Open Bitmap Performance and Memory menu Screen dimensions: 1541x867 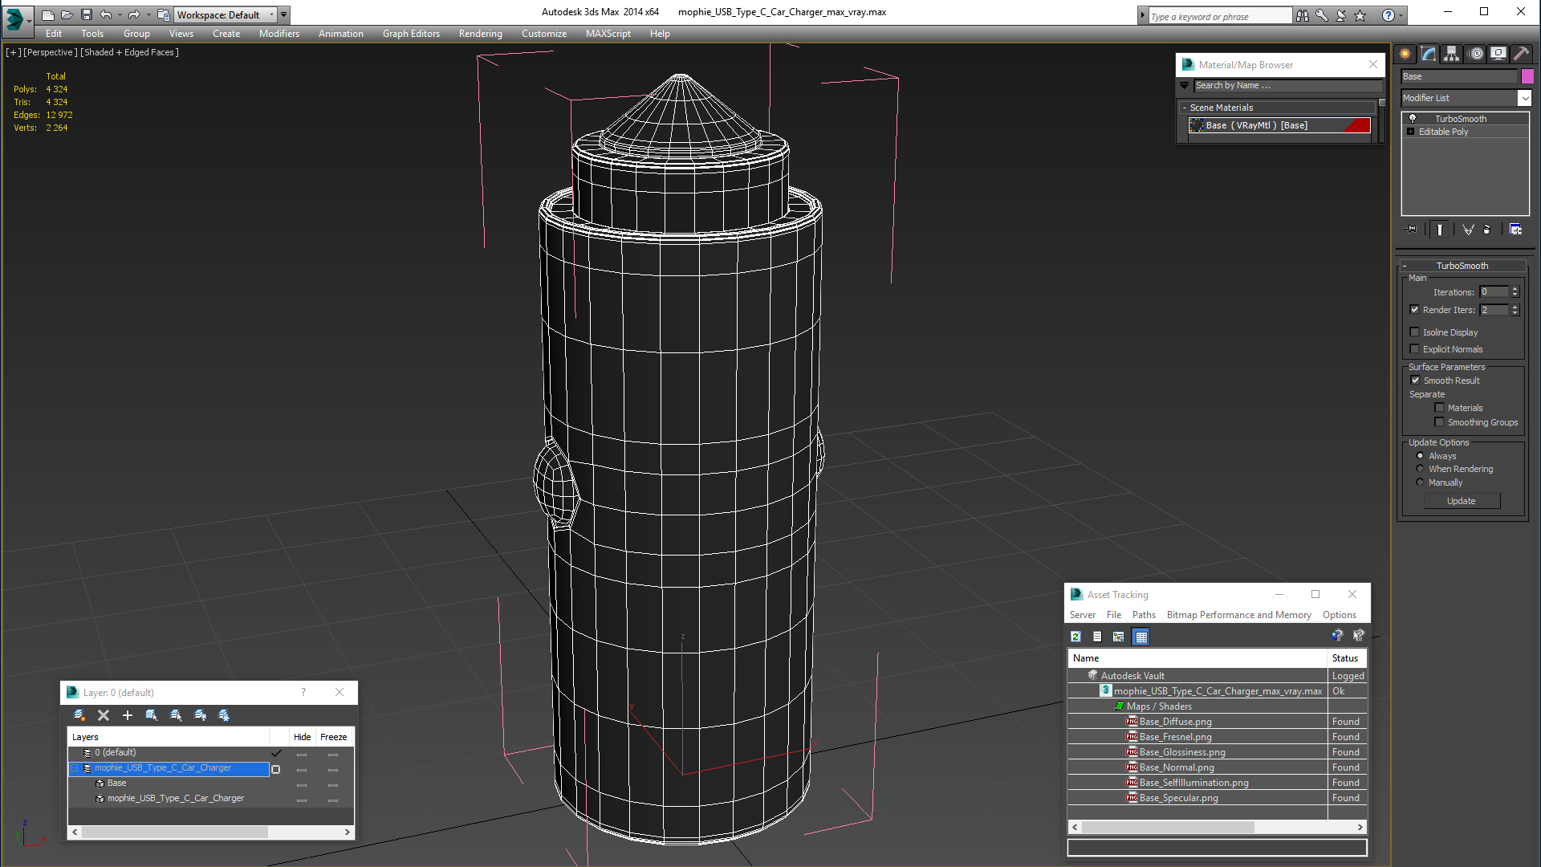click(x=1238, y=615)
